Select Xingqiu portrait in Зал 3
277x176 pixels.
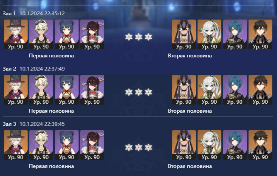coord(235,145)
